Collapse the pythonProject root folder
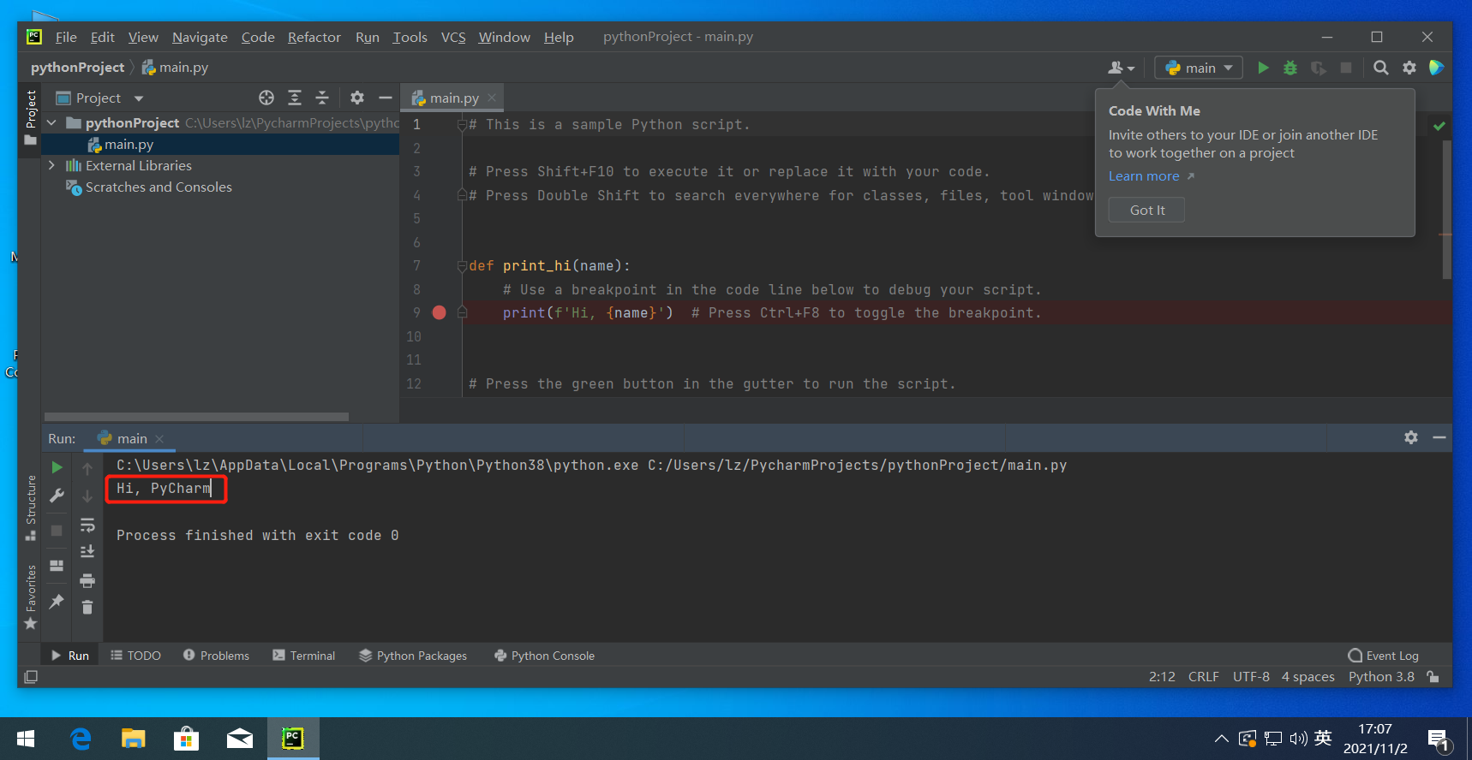The image size is (1472, 760). point(51,122)
